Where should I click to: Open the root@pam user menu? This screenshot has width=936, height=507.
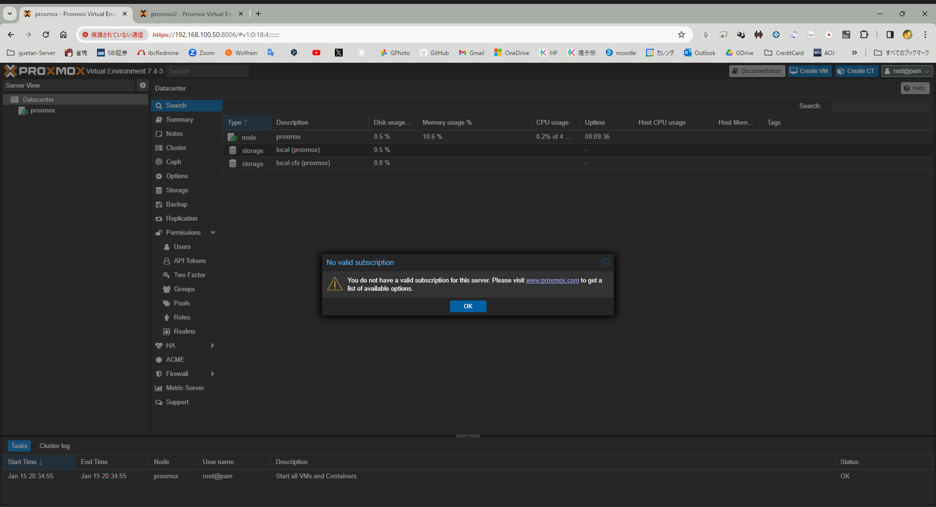coord(906,71)
